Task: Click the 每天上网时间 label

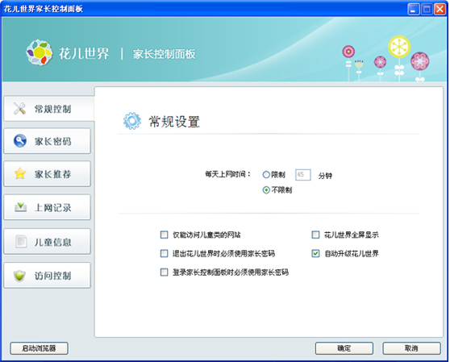Action: point(228,174)
